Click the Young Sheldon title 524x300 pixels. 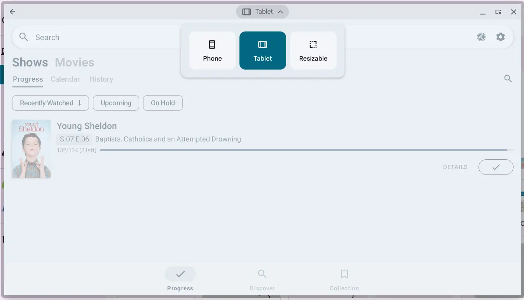tap(87, 126)
